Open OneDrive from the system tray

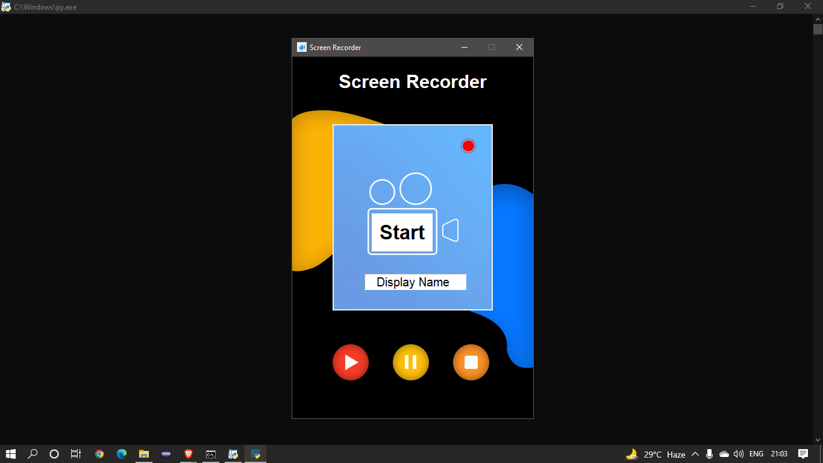pyautogui.click(x=724, y=454)
